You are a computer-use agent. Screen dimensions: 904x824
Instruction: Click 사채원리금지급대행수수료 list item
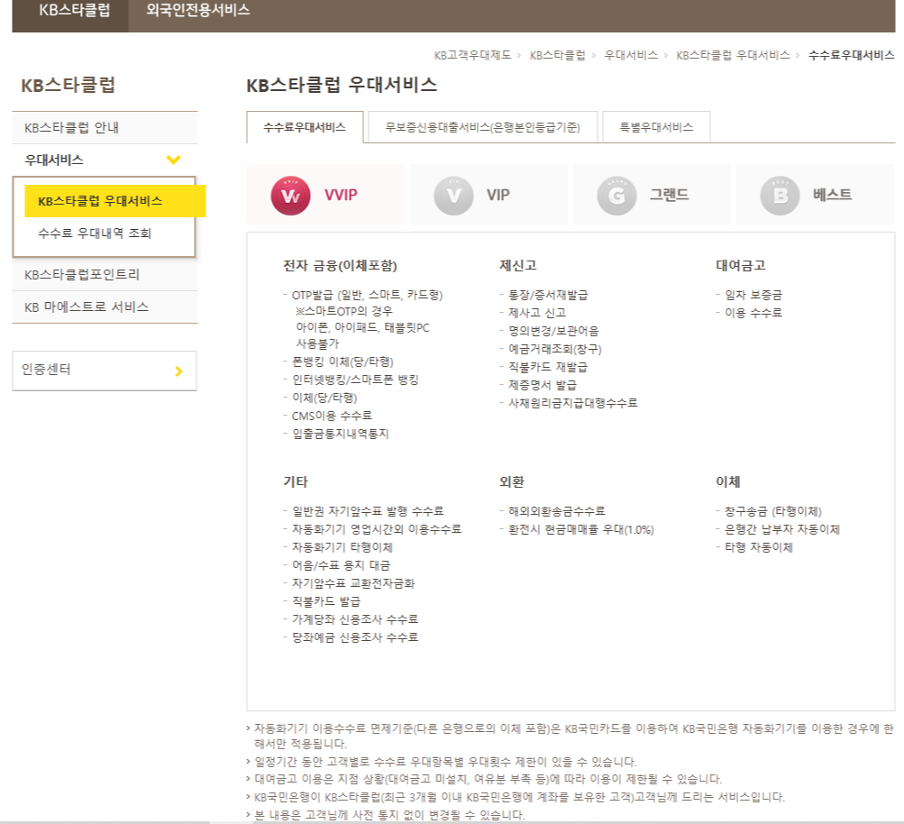(572, 403)
